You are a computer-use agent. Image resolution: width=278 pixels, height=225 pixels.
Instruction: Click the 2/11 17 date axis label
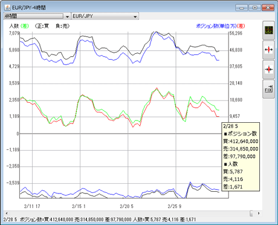(x=32, y=206)
